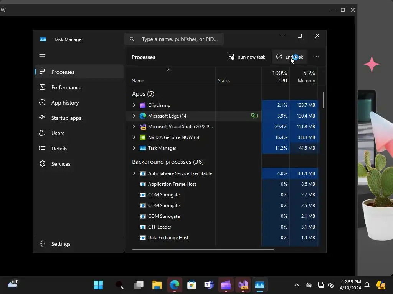This screenshot has width=393, height=294.
Task: Open notification bell in system tray
Action: coord(367,285)
